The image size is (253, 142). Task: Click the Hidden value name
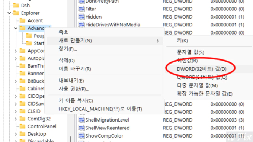93,17
